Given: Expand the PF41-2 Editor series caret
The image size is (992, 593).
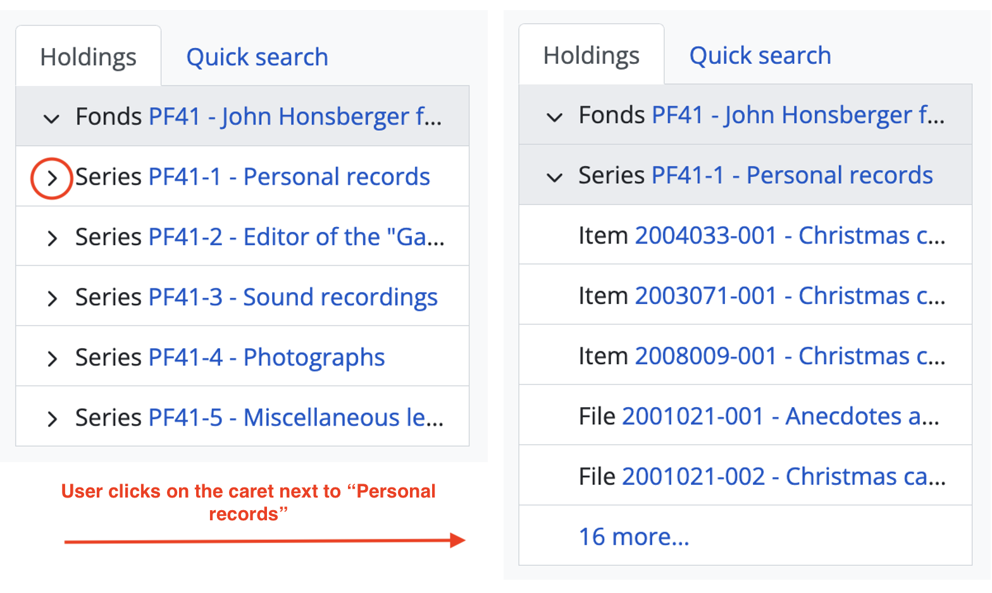Looking at the screenshot, I should (52, 238).
